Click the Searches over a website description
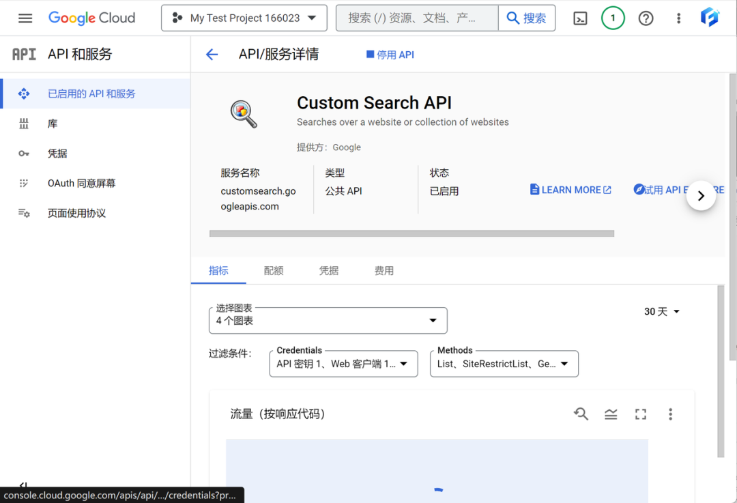The image size is (737, 503). click(403, 122)
